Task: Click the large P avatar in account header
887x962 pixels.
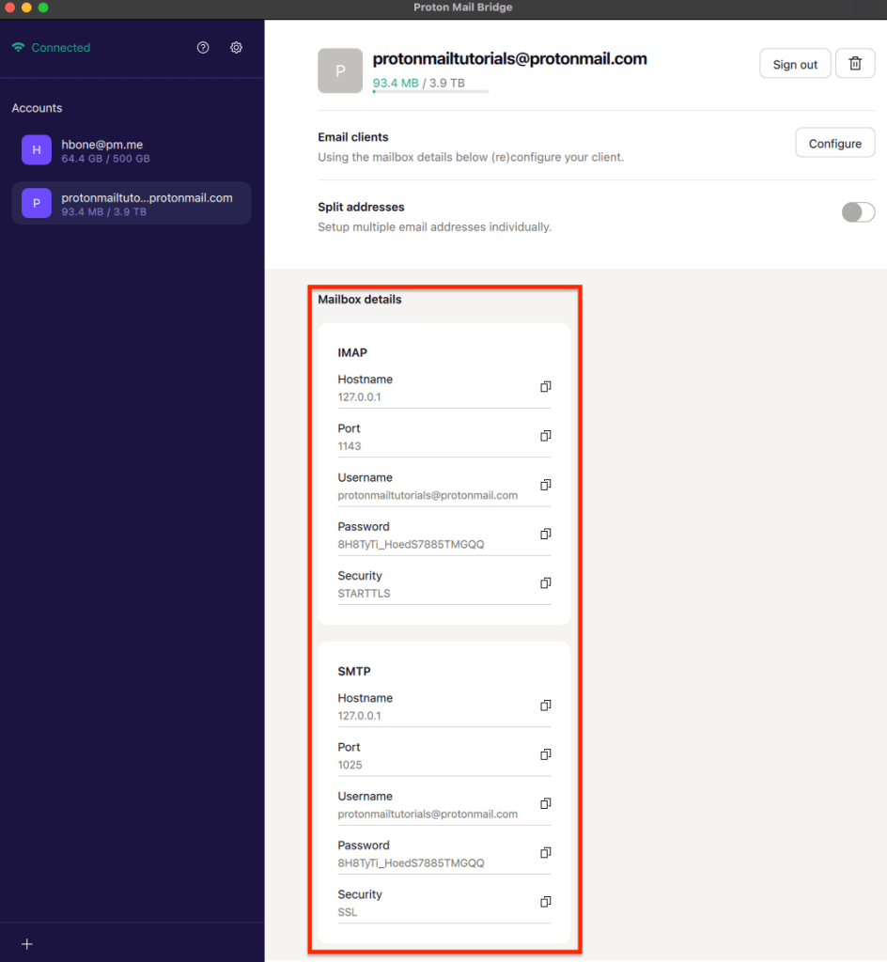Action: [x=340, y=70]
